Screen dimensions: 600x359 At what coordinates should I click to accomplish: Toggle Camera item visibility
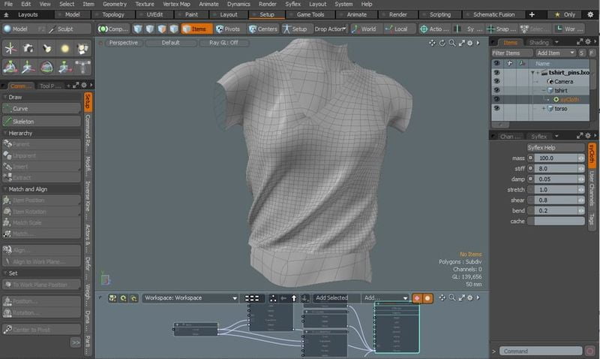click(x=496, y=81)
